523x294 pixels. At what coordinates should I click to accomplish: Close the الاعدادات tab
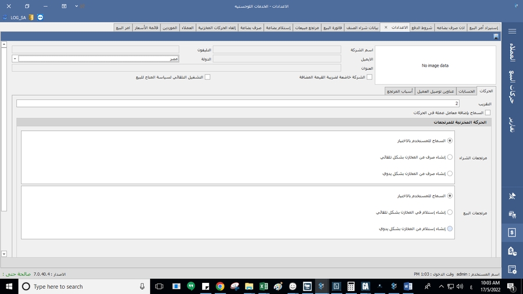tap(385, 28)
